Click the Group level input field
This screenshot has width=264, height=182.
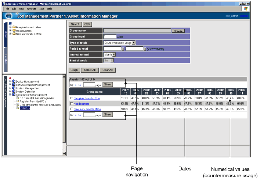pos(109,37)
